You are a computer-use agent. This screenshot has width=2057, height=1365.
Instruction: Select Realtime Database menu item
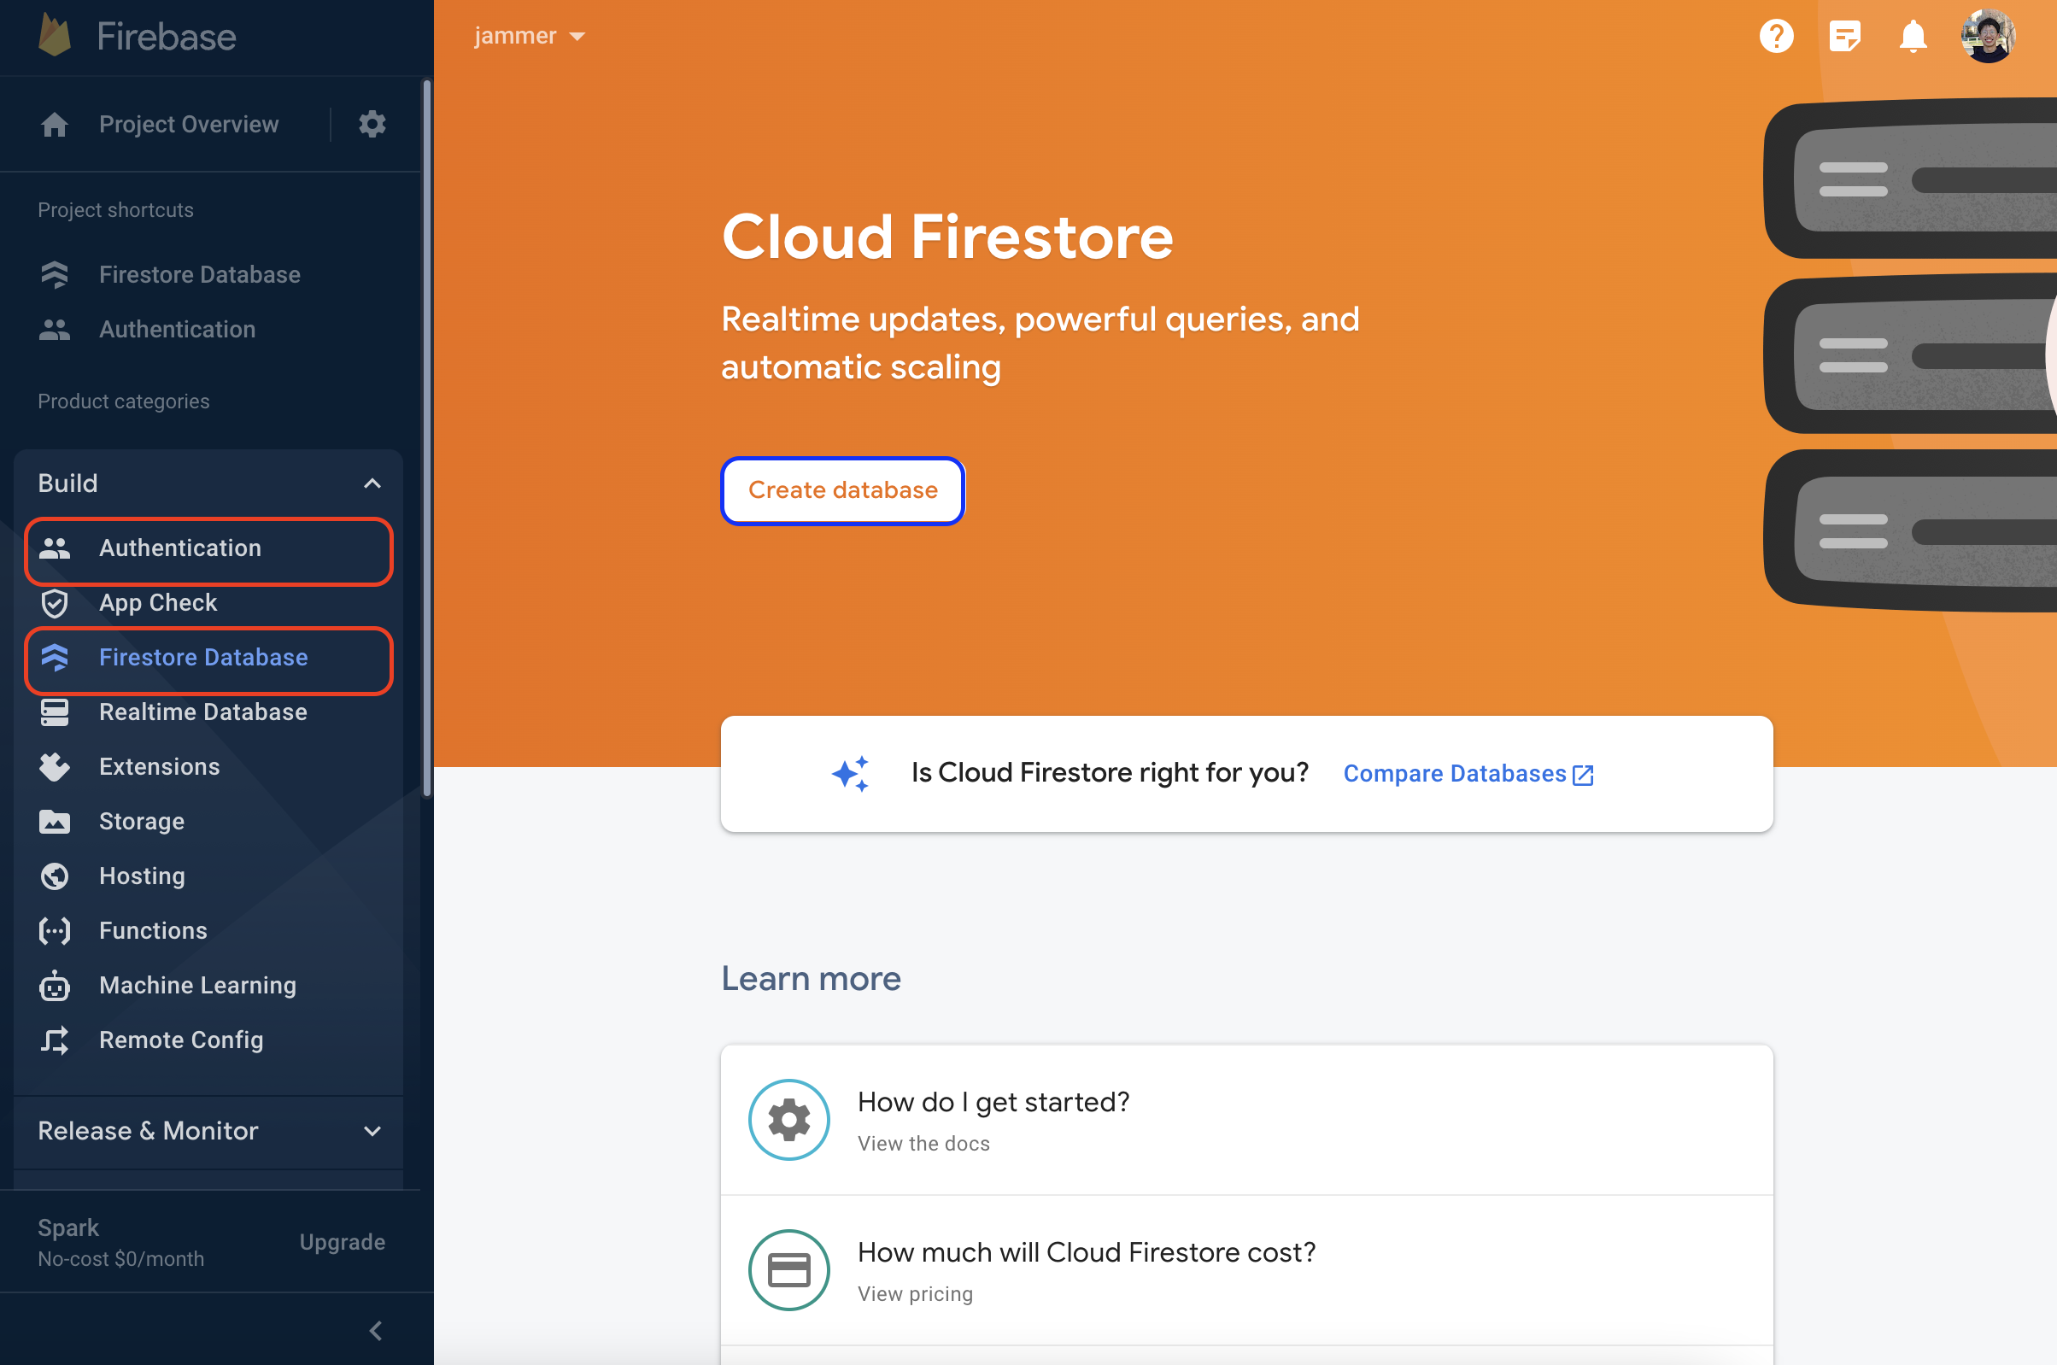click(209, 712)
